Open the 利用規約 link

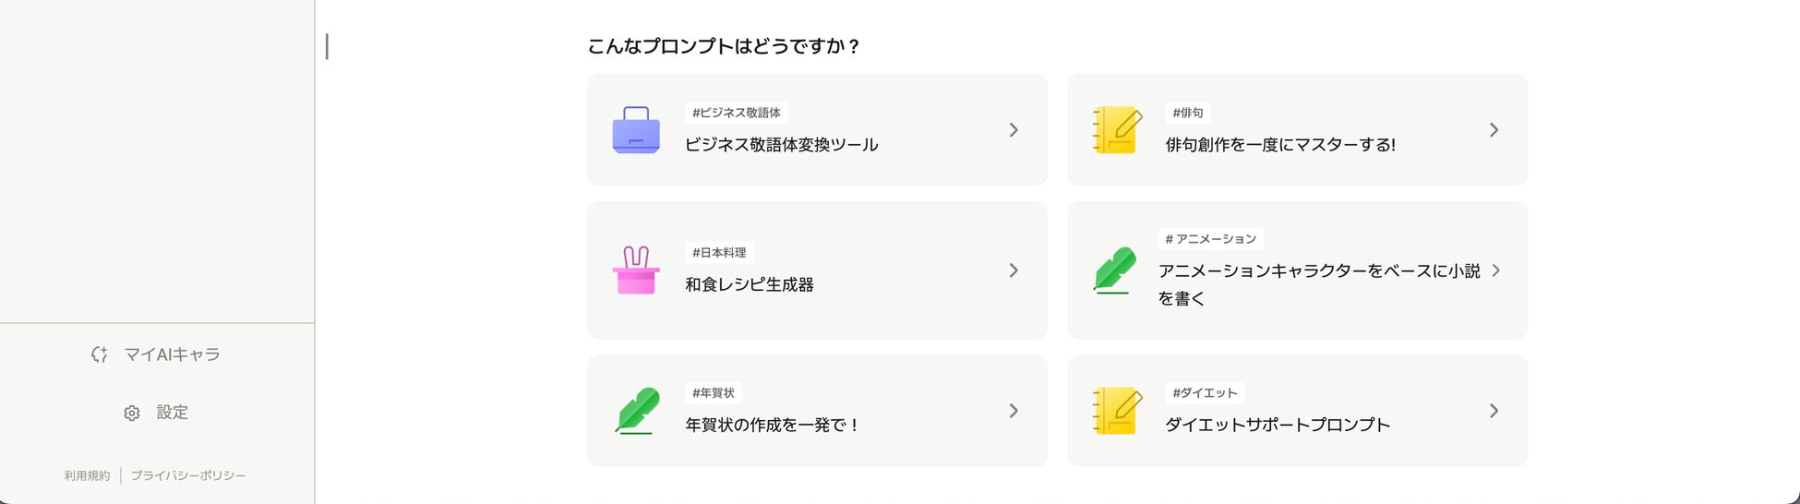(x=87, y=475)
